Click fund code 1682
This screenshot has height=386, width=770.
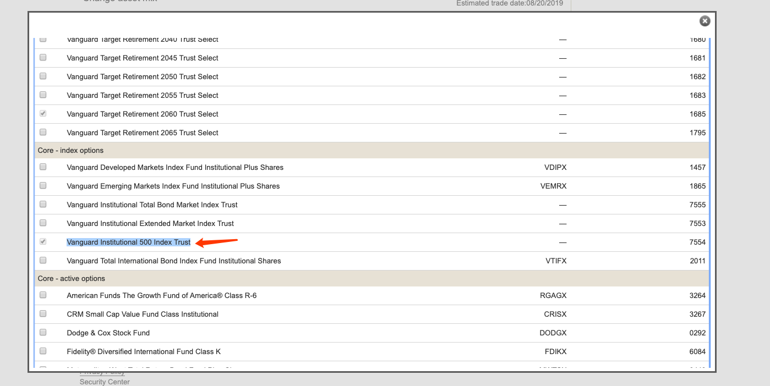tap(697, 76)
